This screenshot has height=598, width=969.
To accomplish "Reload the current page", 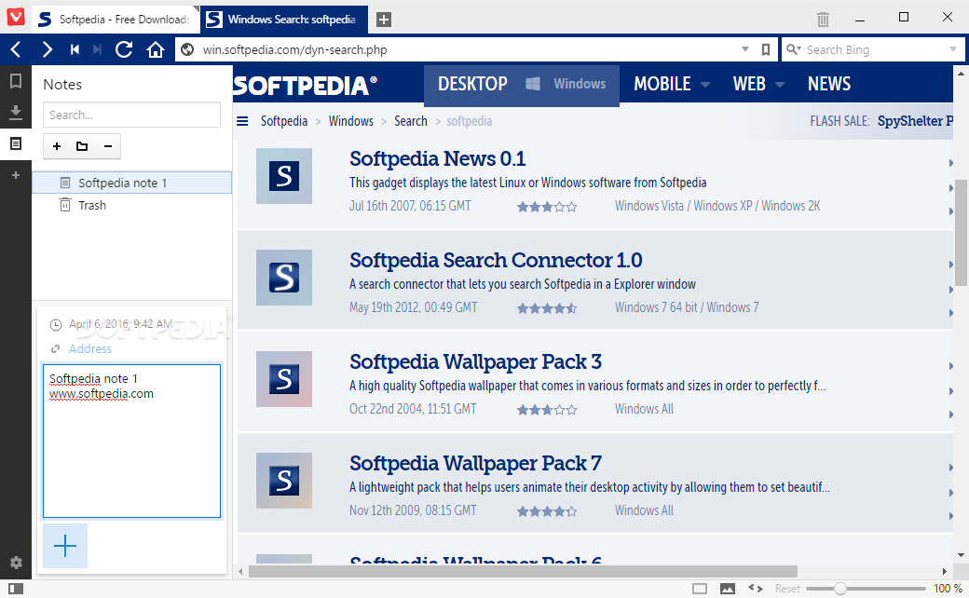I will [x=124, y=49].
